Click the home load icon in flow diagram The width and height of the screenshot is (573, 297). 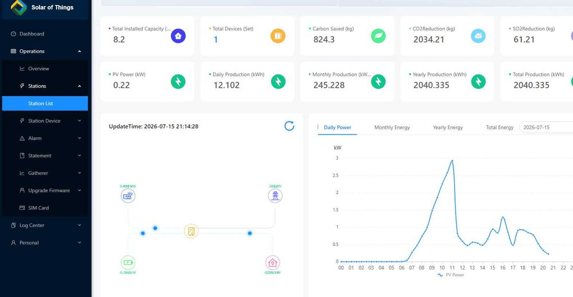coord(273,262)
